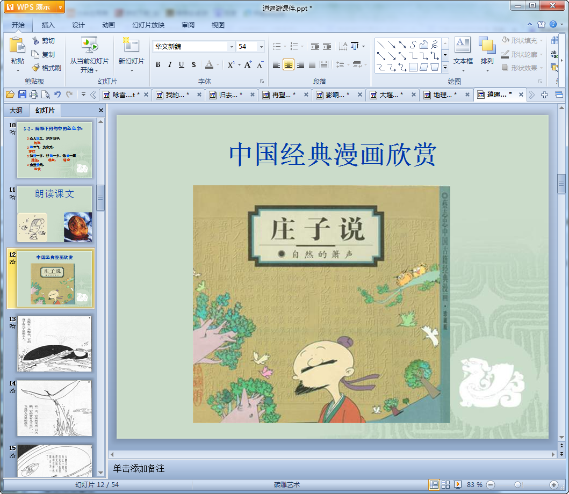Click the Cut (剪切) scissors icon

click(x=35, y=41)
